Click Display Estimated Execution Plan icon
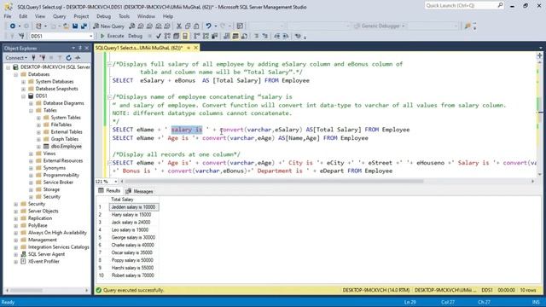The image size is (546, 307). 167,36
